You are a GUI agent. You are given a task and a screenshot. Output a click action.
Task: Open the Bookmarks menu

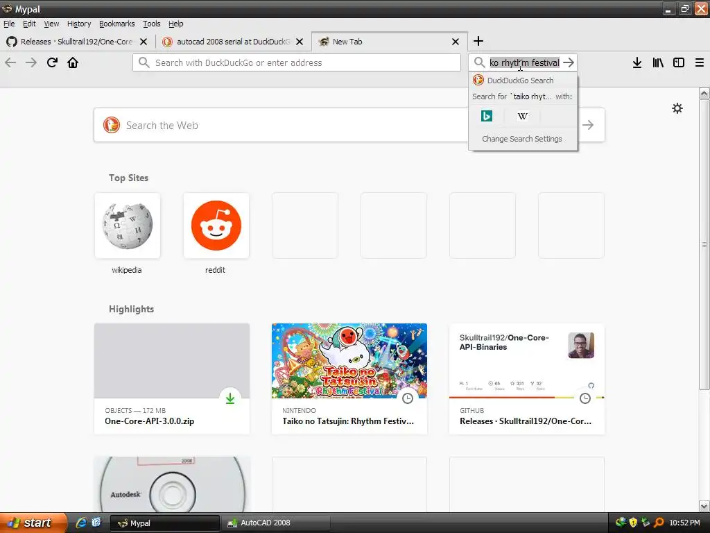(116, 24)
